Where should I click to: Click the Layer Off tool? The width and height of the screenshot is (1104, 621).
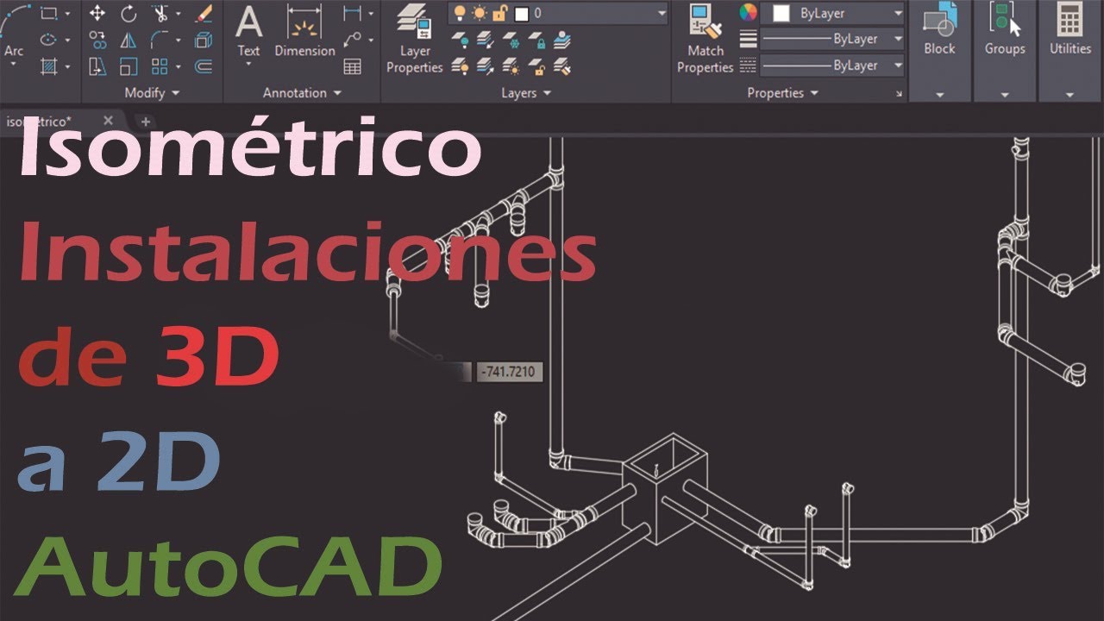(461, 40)
